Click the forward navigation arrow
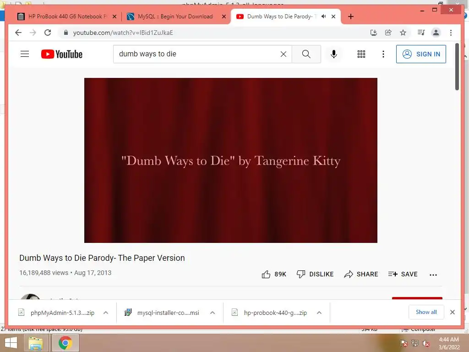The width and height of the screenshot is (469, 352). click(x=33, y=33)
